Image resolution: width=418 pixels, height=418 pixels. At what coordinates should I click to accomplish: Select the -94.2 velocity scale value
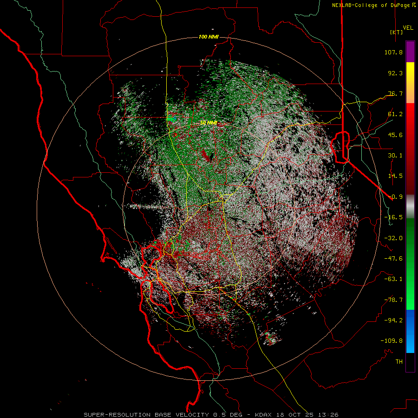click(393, 320)
